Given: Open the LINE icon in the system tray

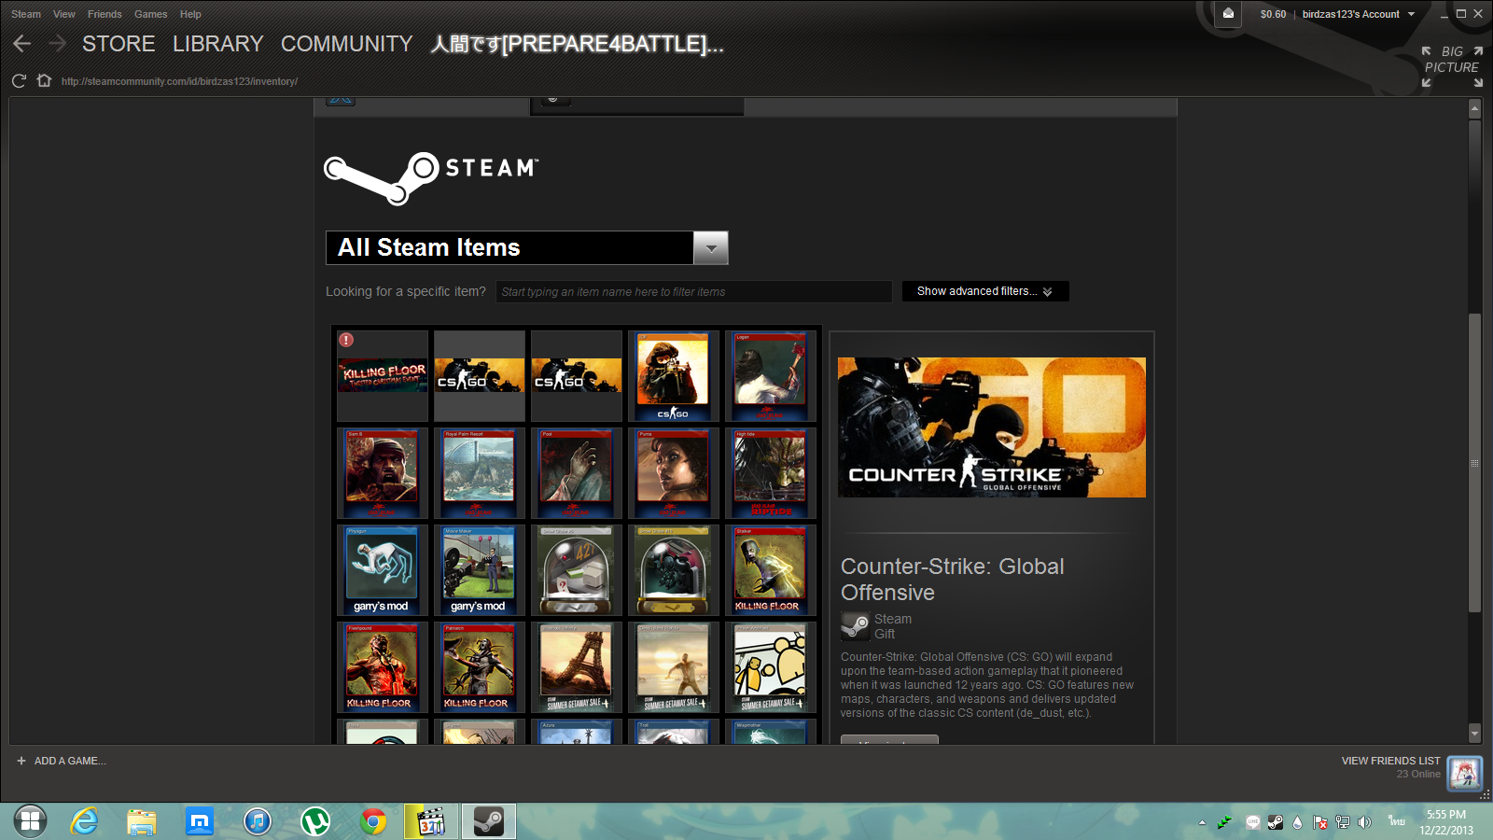Looking at the screenshot, I should click(1253, 822).
